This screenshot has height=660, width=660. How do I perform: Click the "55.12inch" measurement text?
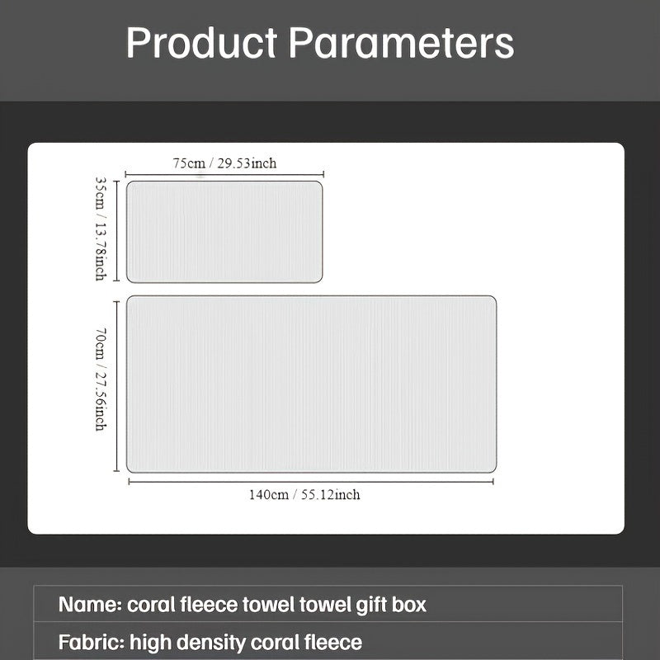point(330,495)
